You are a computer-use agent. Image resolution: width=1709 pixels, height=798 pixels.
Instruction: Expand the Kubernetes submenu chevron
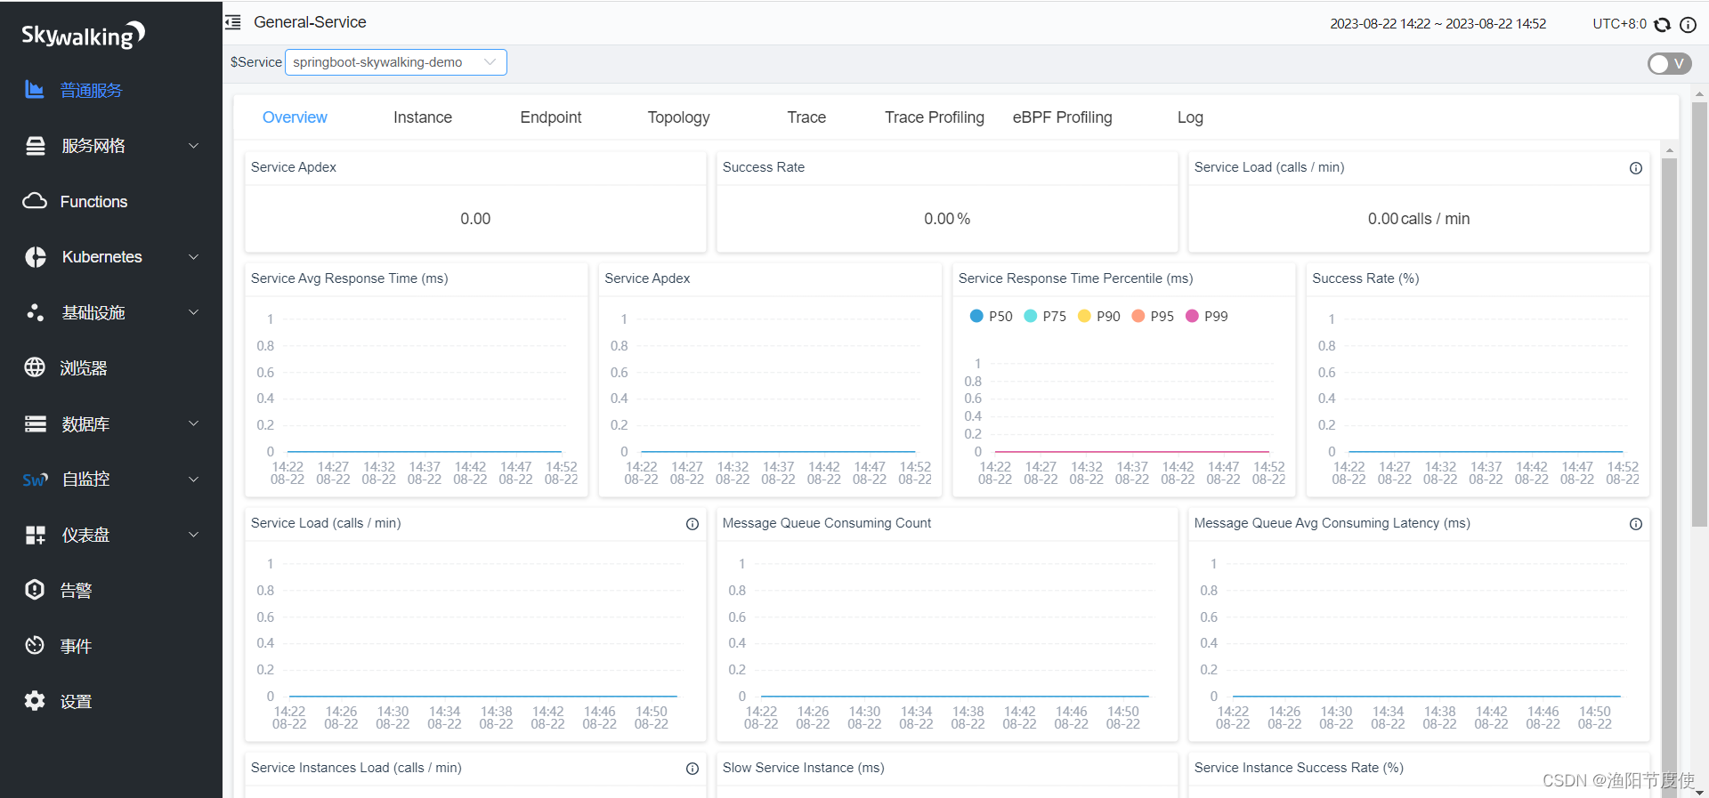click(x=193, y=257)
